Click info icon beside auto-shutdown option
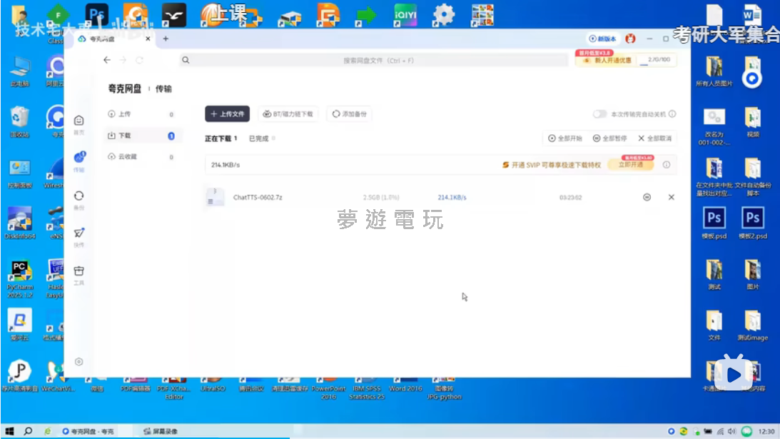This screenshot has width=780, height=439. (672, 114)
